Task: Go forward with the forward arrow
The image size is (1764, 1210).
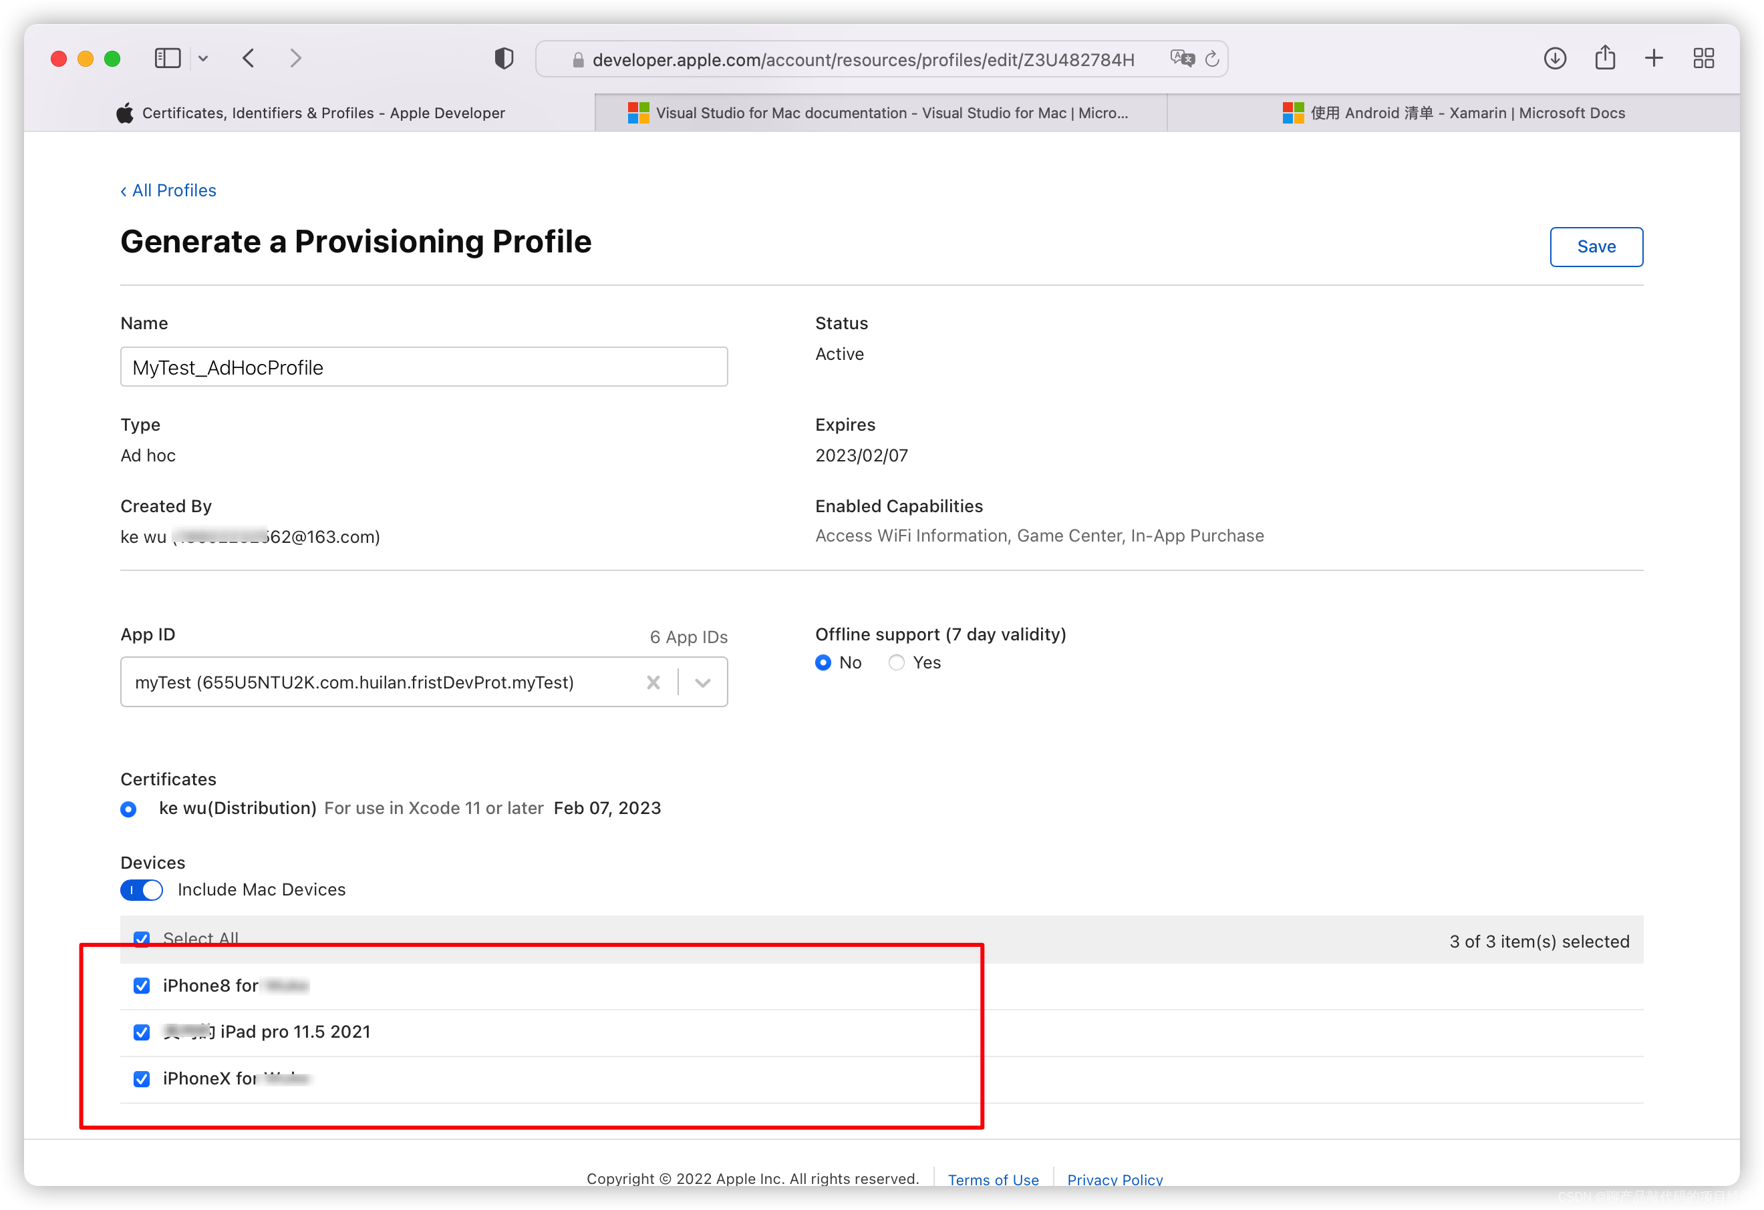Action: pyautogui.click(x=295, y=58)
